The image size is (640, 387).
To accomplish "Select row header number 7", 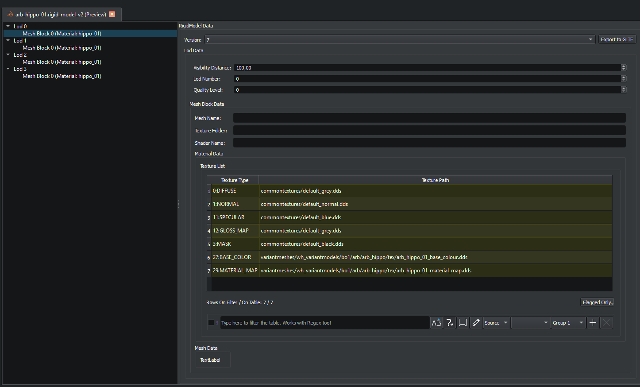I will [209, 271].
